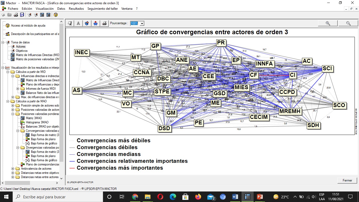
Task: Open the Visualización menu
Action: (x=45, y=9)
